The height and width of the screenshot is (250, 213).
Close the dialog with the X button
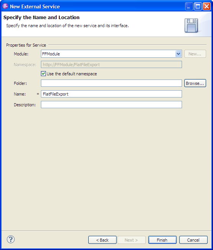pos(206,6)
